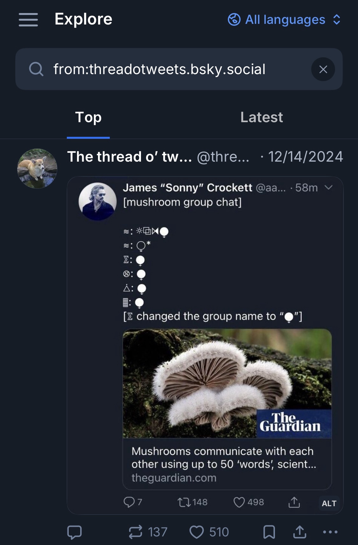Click the globe icon beside All languages
This screenshot has height=545, width=358.
(x=234, y=20)
